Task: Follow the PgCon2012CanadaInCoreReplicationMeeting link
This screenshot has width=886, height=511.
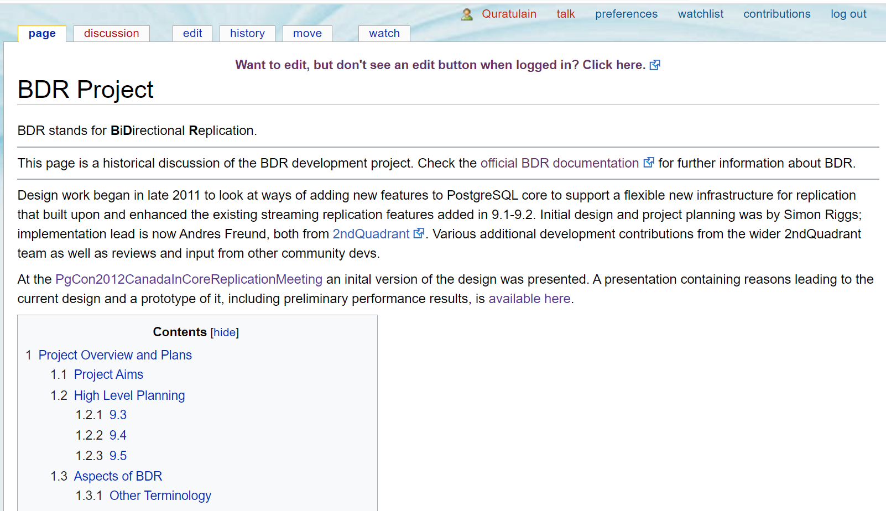Action: click(189, 279)
